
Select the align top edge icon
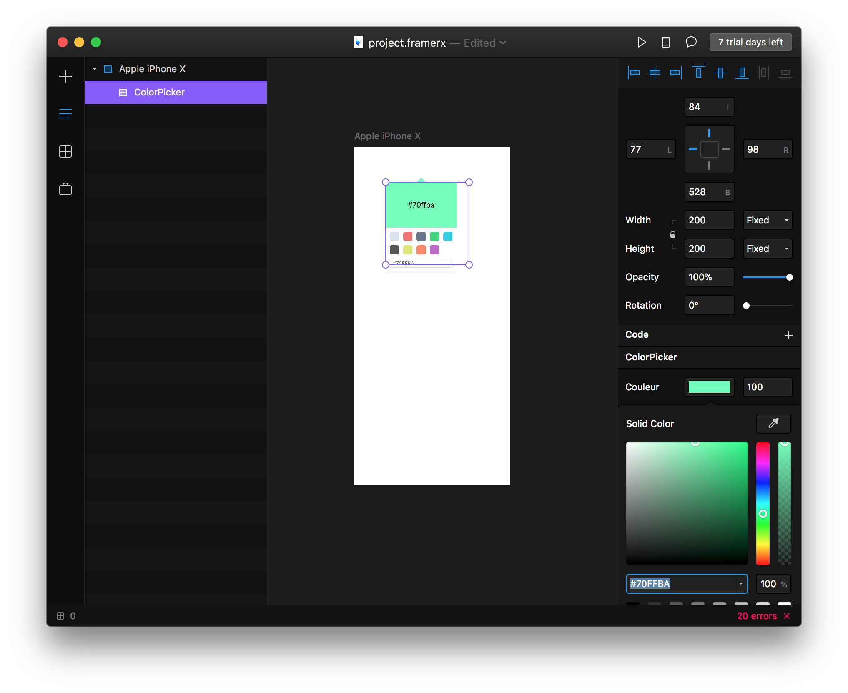[699, 73]
